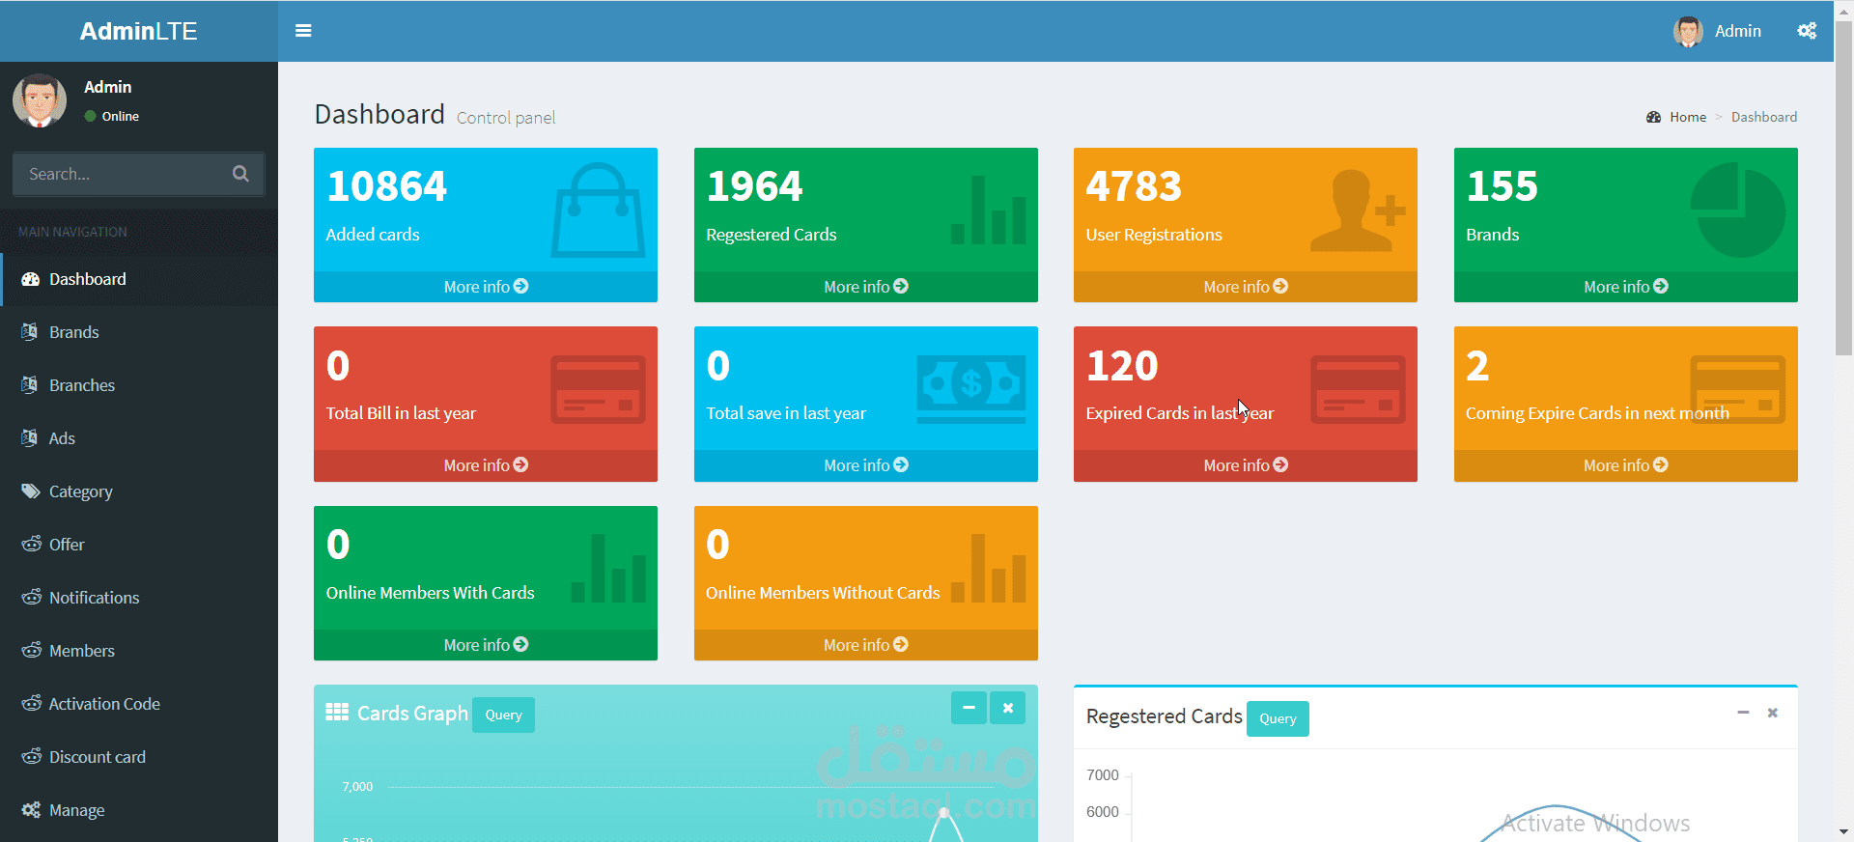Screen dimensions: 1854x842
Task: Open Dashboard in sidebar navigation
Action: pyautogui.click(x=139, y=279)
